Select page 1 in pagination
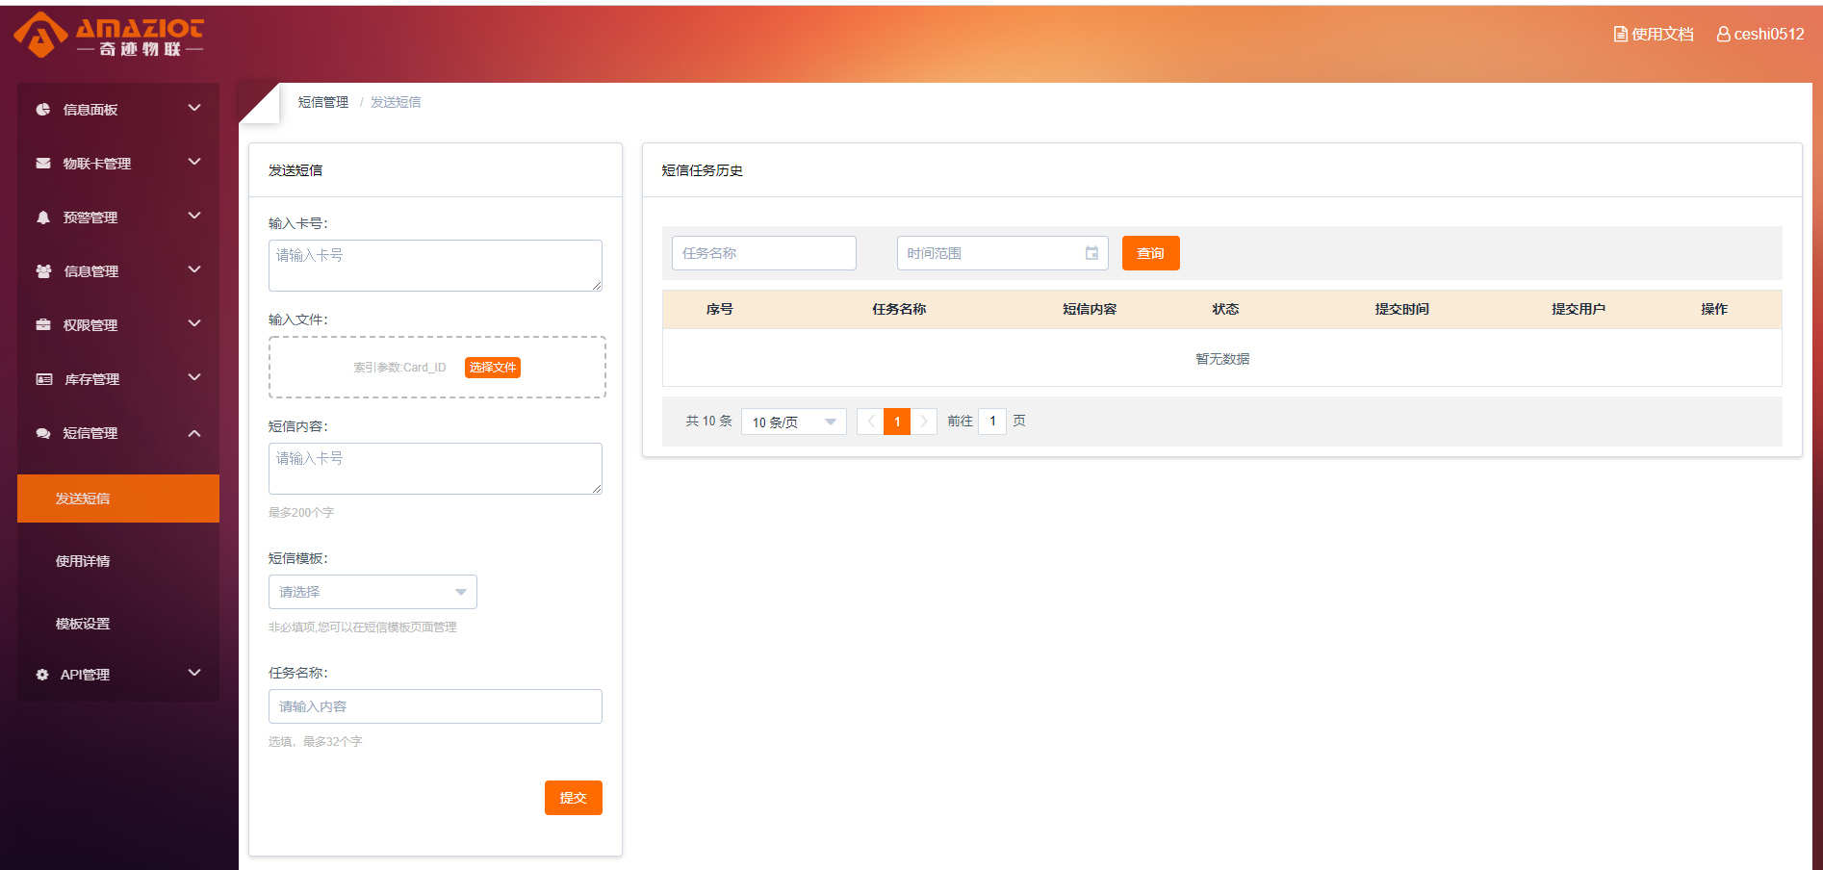The width and height of the screenshot is (1823, 870). (x=897, y=422)
